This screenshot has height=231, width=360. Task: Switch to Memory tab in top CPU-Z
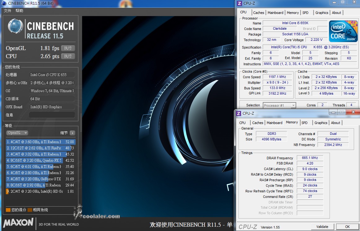point(293,13)
